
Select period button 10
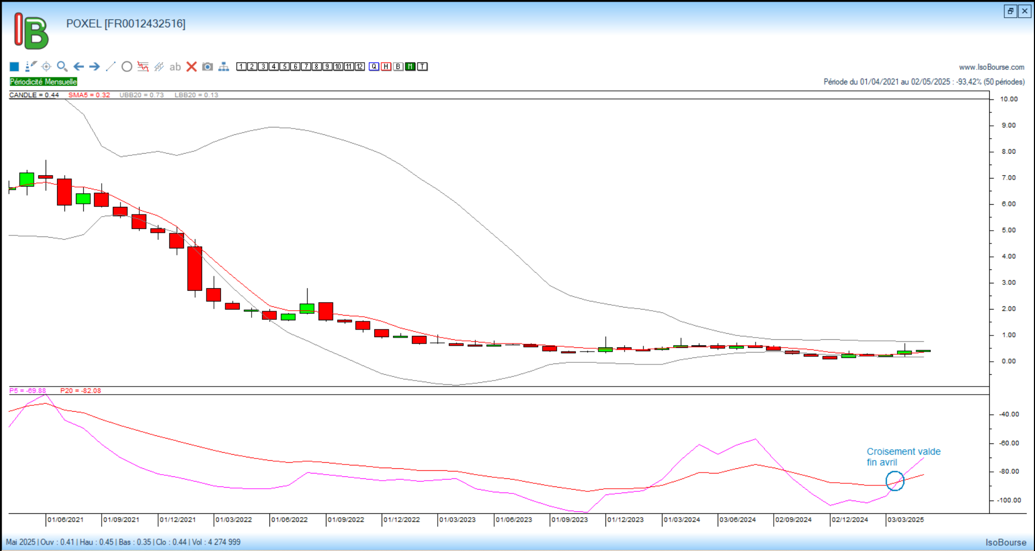pyautogui.click(x=338, y=67)
